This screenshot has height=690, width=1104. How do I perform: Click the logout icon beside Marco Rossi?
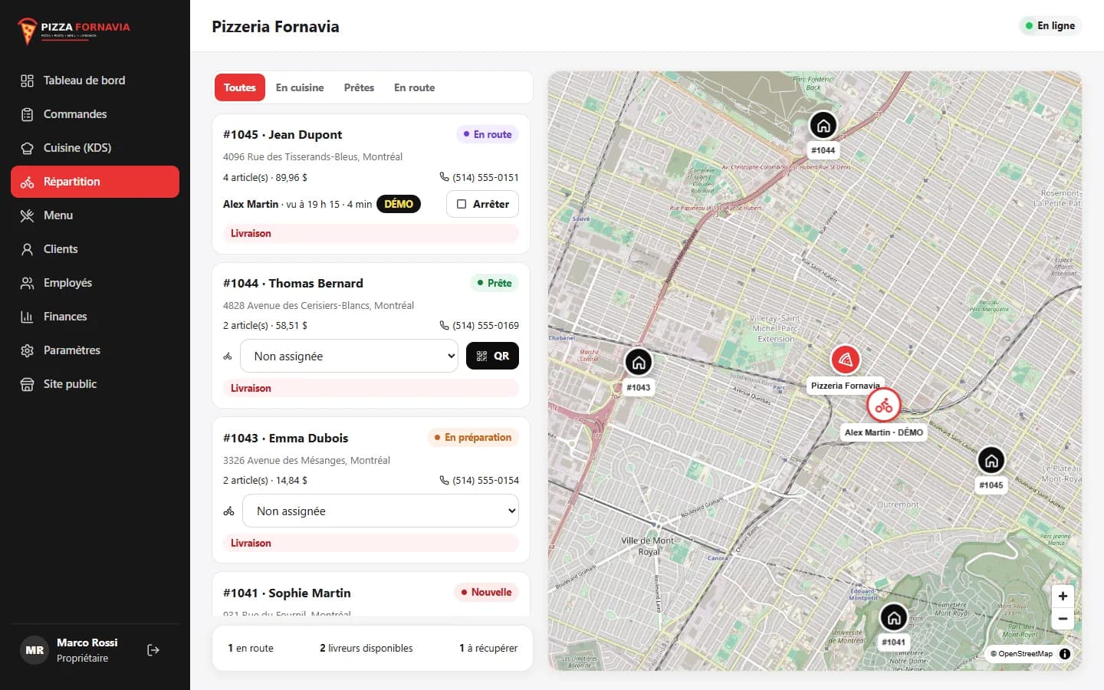[x=153, y=650]
